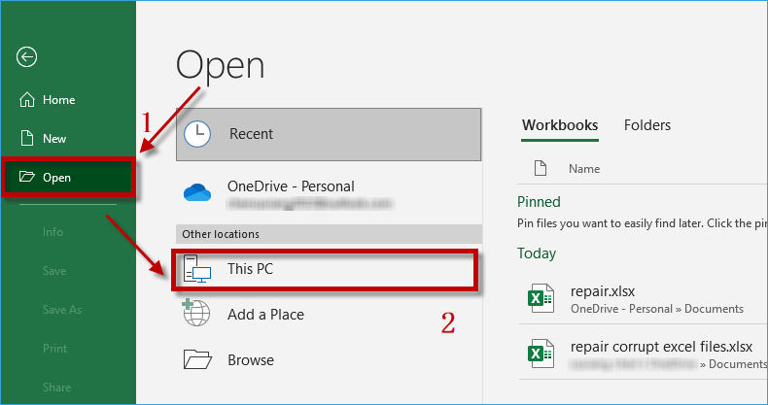Click the This PC computer icon
The image size is (768, 405).
tap(197, 268)
